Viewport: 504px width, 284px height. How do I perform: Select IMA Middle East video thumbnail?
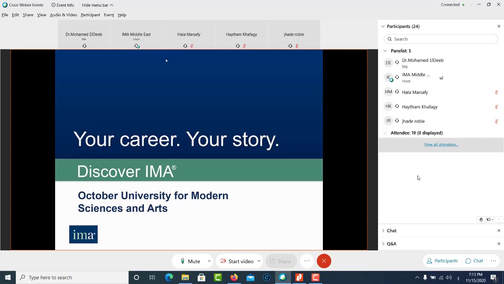click(x=136, y=35)
